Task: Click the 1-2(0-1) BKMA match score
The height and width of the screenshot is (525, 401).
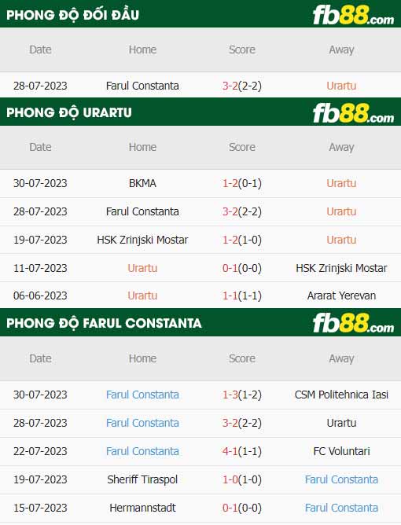Action: (x=242, y=183)
